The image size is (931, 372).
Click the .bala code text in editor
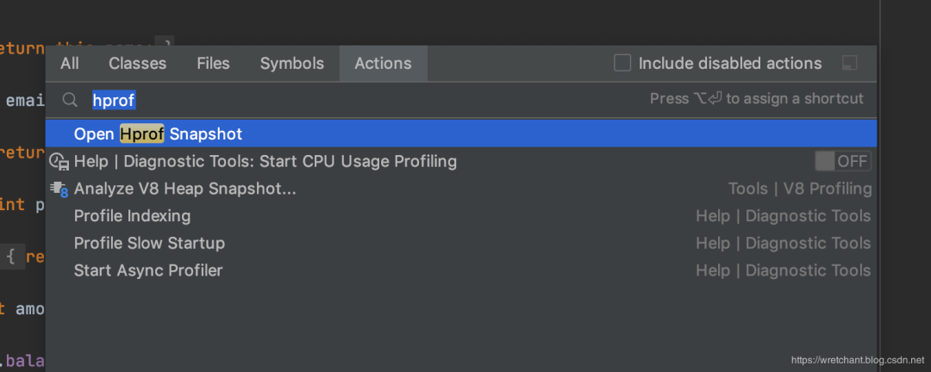tap(23, 360)
